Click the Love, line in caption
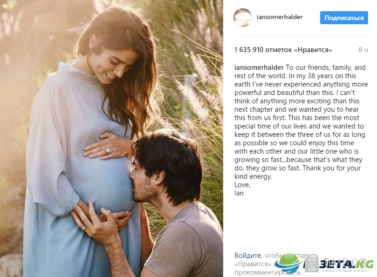The height and width of the screenshot is (277, 377). coord(242,185)
